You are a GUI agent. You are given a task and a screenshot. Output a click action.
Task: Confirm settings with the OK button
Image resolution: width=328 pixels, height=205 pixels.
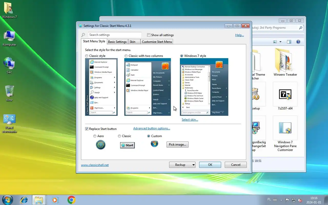click(210, 165)
